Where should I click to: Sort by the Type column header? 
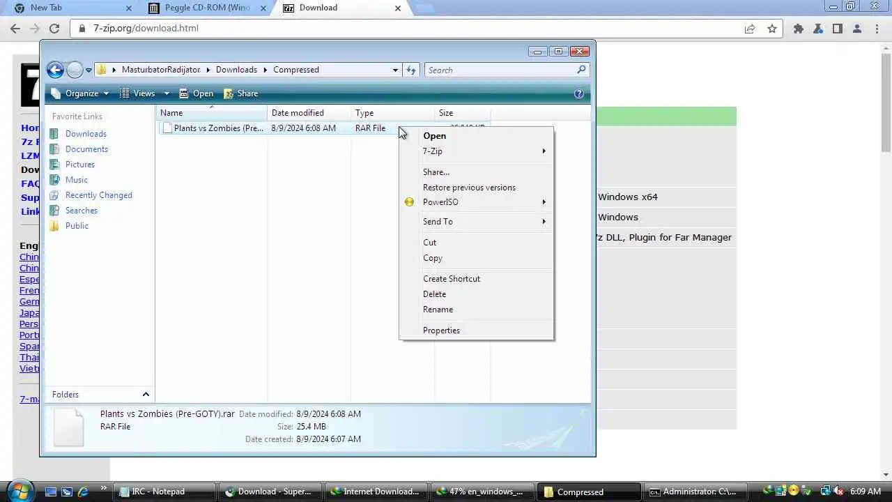(x=392, y=113)
